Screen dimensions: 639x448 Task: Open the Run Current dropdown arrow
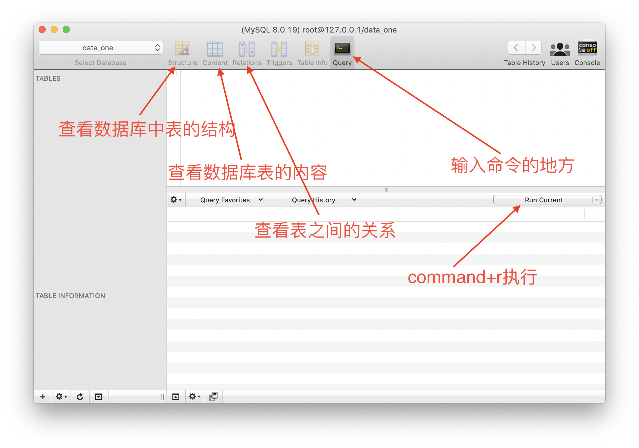point(596,200)
